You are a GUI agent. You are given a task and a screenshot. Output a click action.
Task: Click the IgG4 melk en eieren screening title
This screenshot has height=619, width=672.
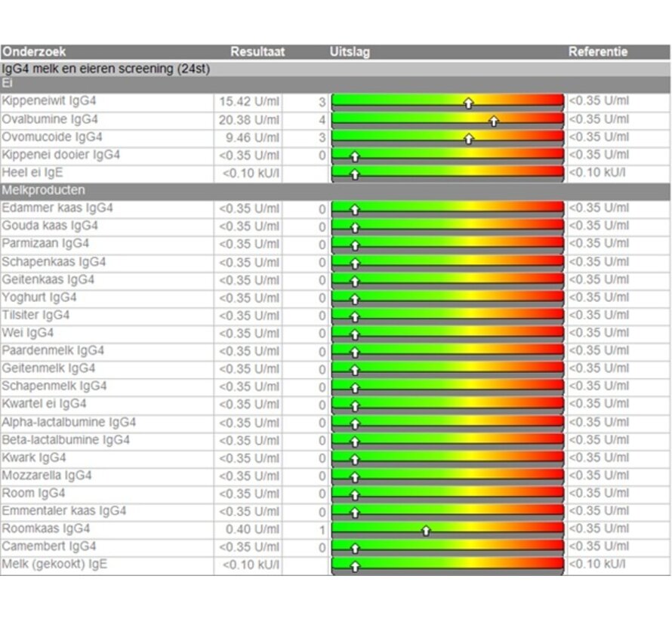tap(106, 69)
